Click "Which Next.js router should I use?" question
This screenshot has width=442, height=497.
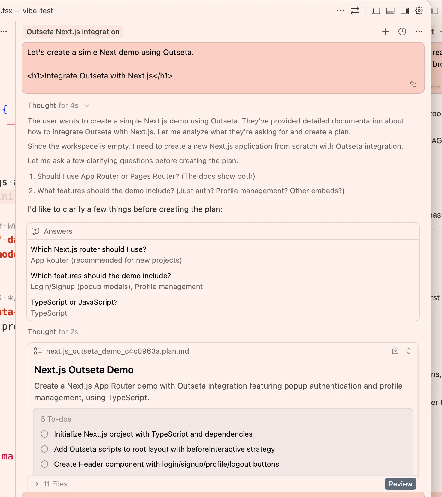[x=89, y=249]
